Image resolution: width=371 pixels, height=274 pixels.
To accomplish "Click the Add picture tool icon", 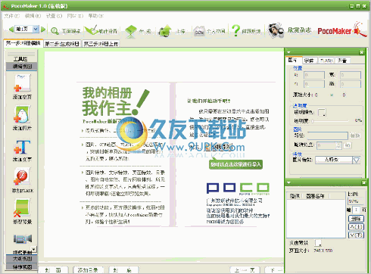I will [x=22, y=114].
